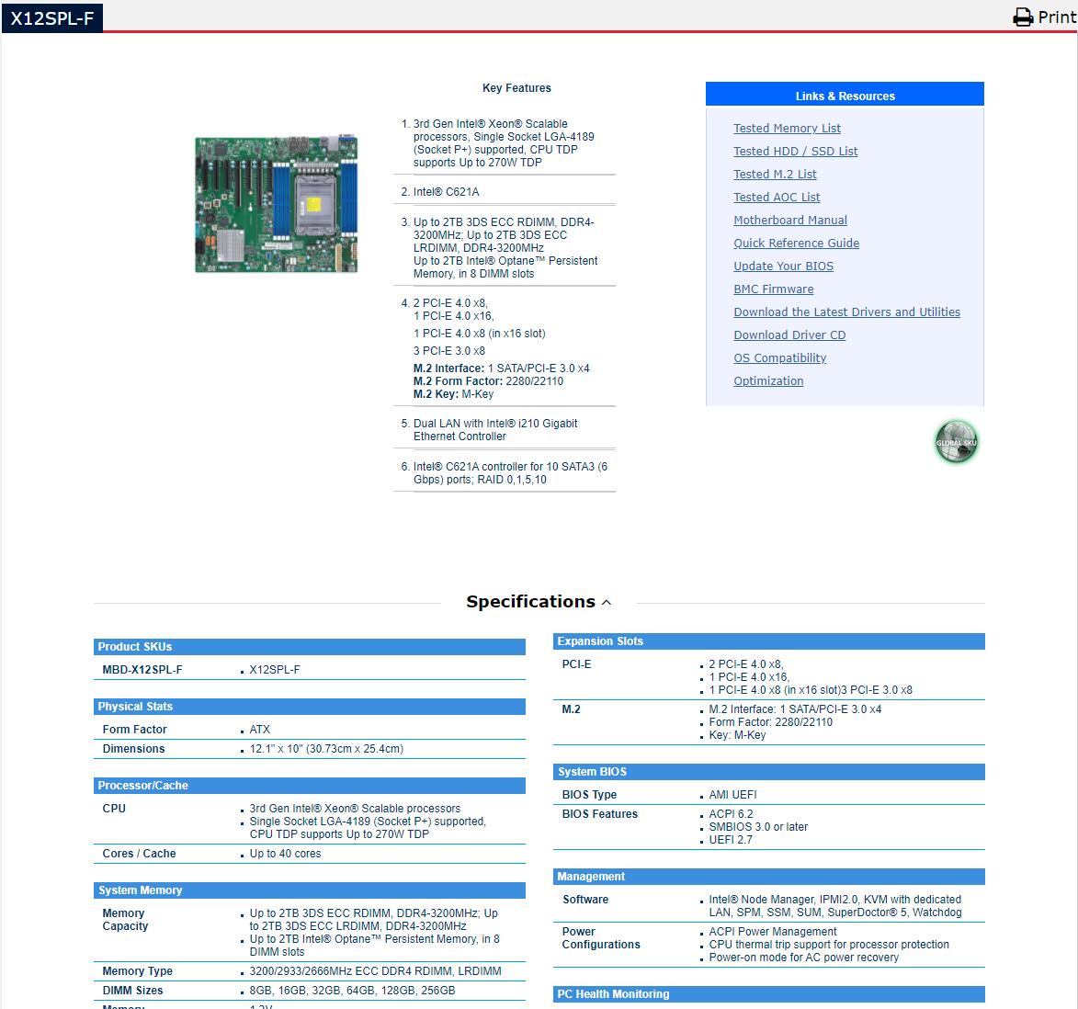1078x1009 pixels.
Task: Collapse the Specifications section chevron
Action: click(x=607, y=603)
